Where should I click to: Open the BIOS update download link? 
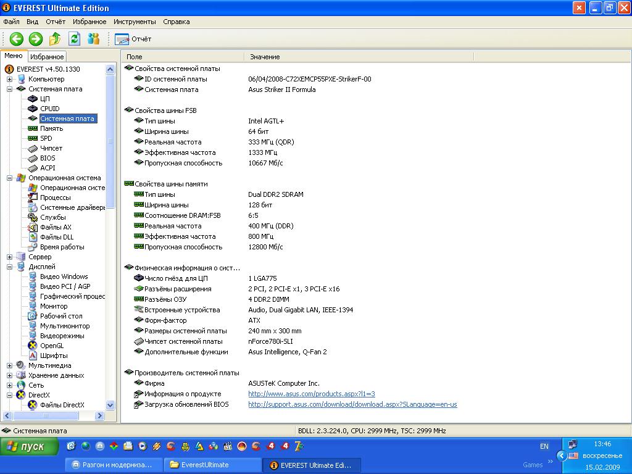(x=352, y=404)
